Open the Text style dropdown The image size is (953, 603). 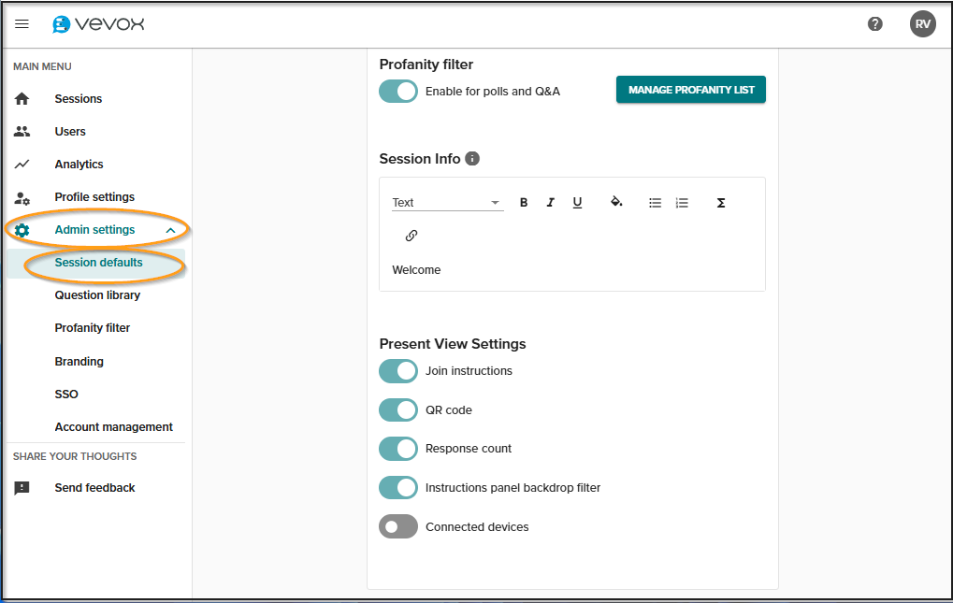(447, 203)
